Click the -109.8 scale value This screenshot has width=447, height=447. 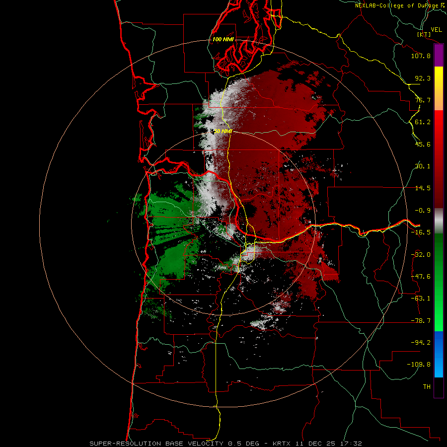click(x=419, y=365)
